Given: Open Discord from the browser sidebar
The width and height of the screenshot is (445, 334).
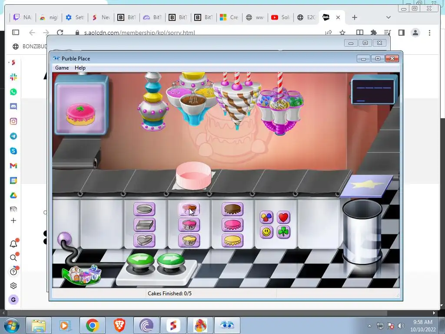Looking at the screenshot, I should click(x=13, y=107).
